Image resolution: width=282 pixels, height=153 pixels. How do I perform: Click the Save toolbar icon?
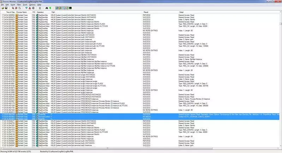pyautogui.click(x=6, y=8)
